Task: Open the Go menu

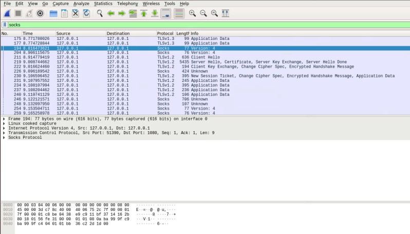Action: (45, 4)
